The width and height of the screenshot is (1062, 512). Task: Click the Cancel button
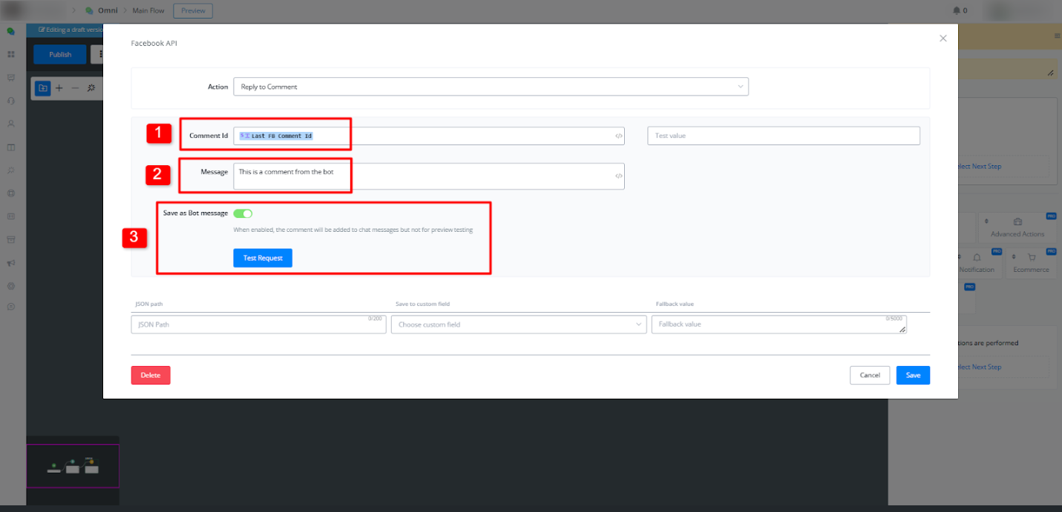point(869,375)
